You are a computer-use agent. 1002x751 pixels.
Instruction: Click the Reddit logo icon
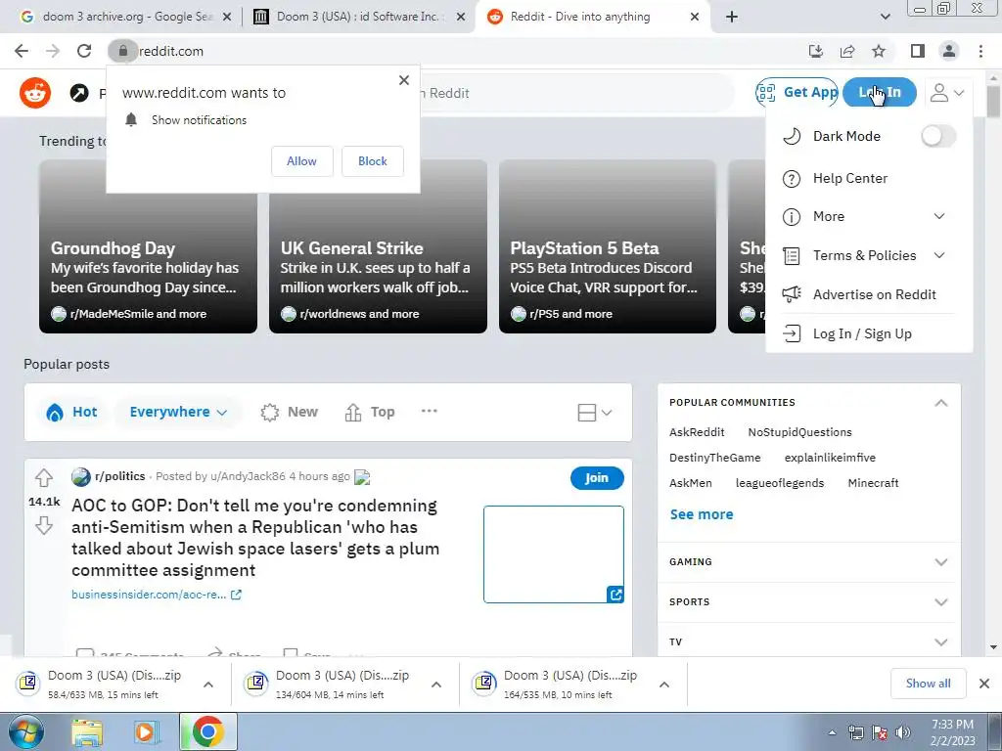[x=35, y=93]
